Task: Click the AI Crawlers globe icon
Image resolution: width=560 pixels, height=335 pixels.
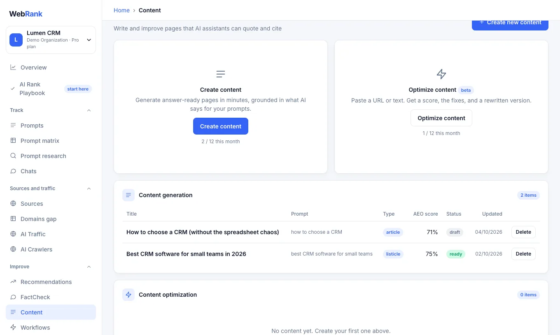Action: pyautogui.click(x=13, y=249)
